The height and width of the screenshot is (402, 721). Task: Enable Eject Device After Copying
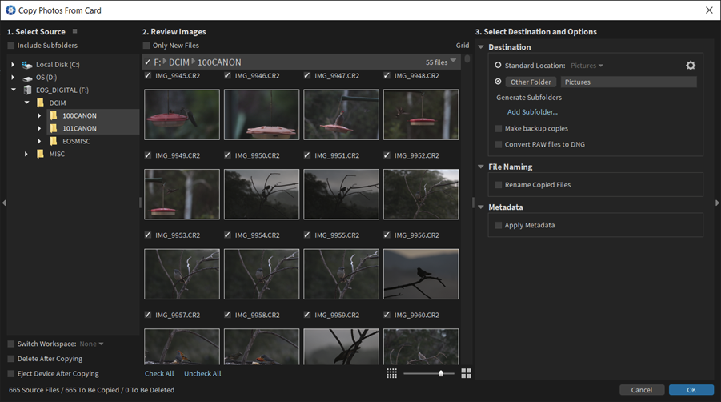pos(10,373)
